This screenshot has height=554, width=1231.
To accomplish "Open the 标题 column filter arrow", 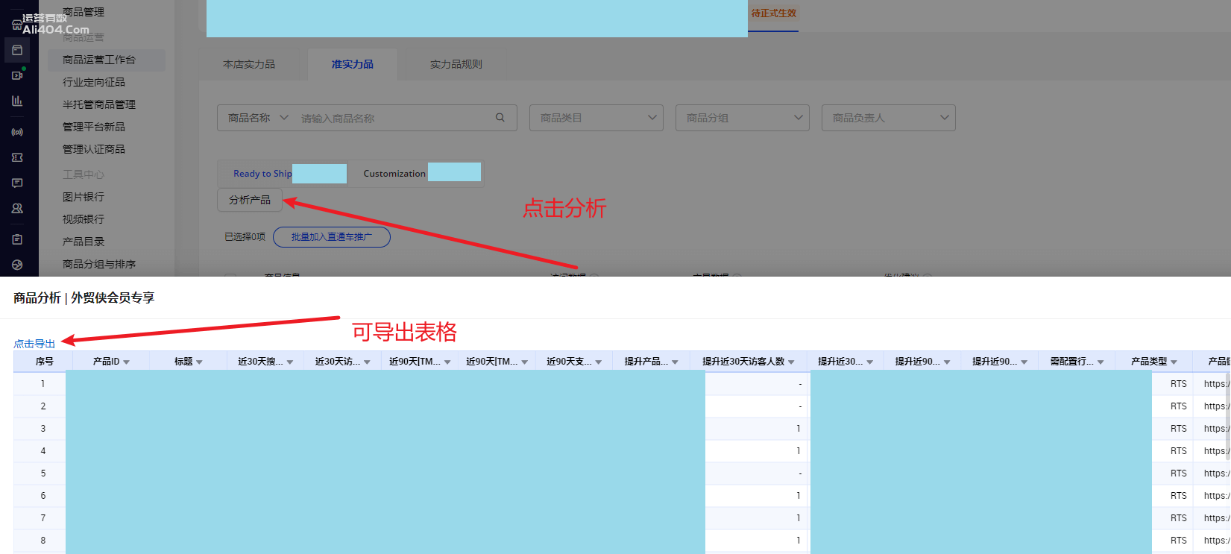I will [x=199, y=362].
